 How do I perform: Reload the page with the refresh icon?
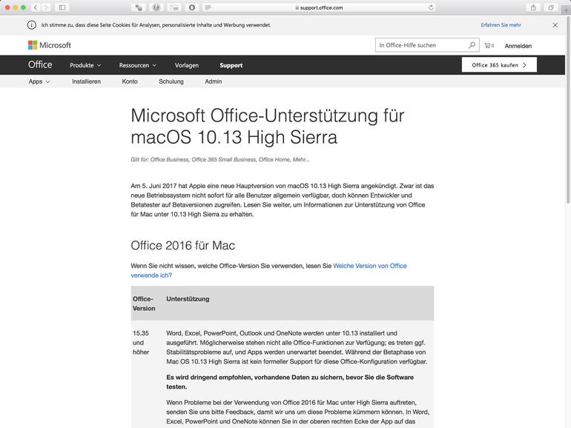click(431, 7)
